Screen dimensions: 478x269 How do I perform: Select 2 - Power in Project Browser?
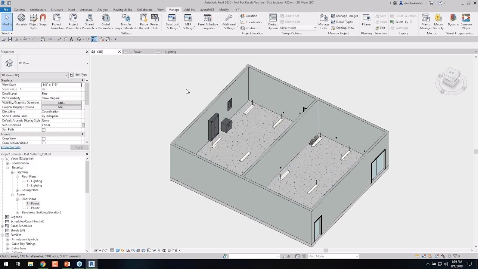(33, 208)
